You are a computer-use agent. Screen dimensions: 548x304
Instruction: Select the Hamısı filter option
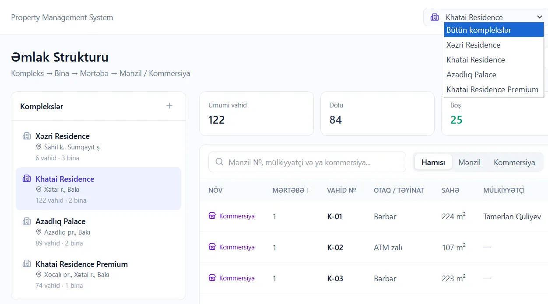(433, 162)
